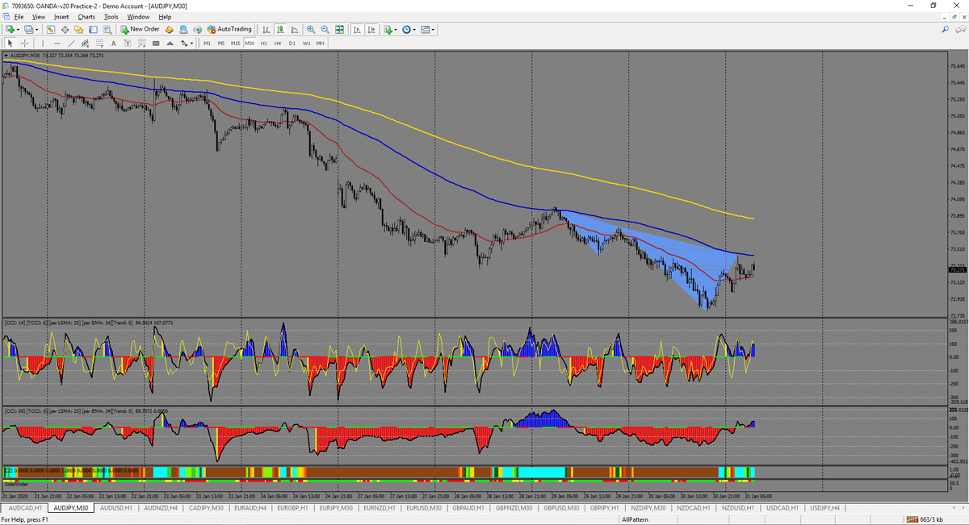Tile chart windows
The width and height of the screenshot is (969, 525).
pyautogui.click(x=340, y=30)
